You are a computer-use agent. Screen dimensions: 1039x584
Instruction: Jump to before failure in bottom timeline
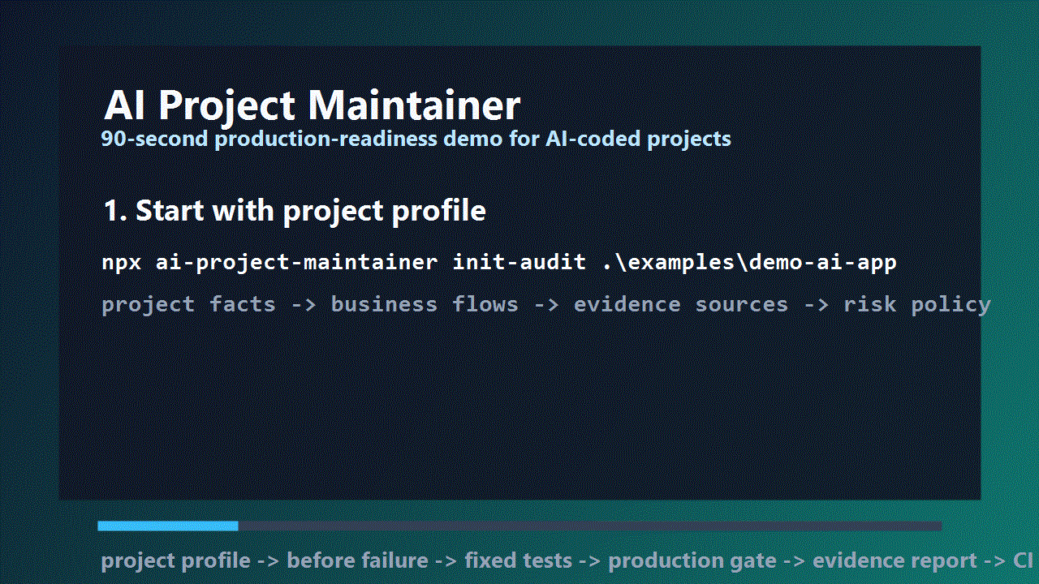click(357, 560)
